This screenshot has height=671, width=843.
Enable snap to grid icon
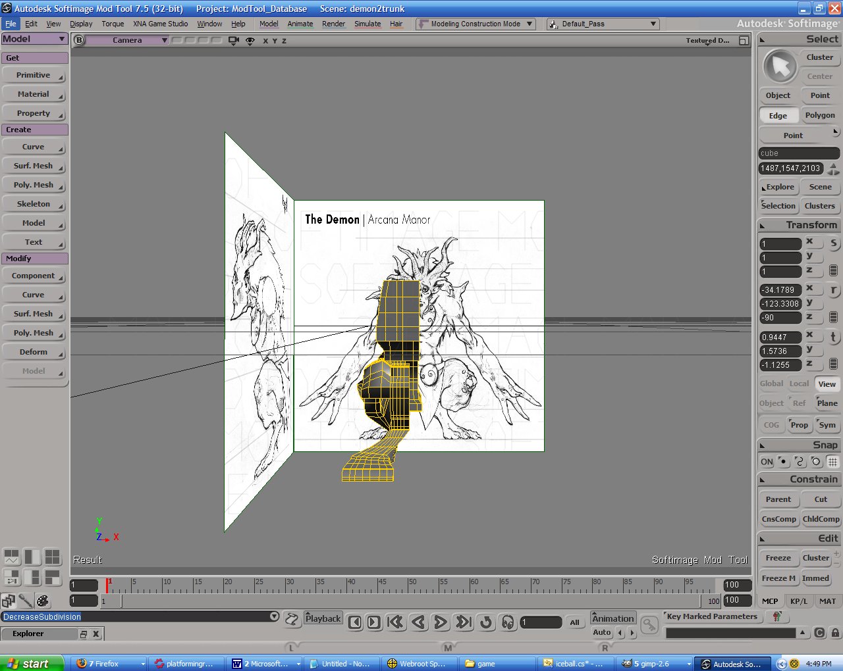tap(832, 461)
